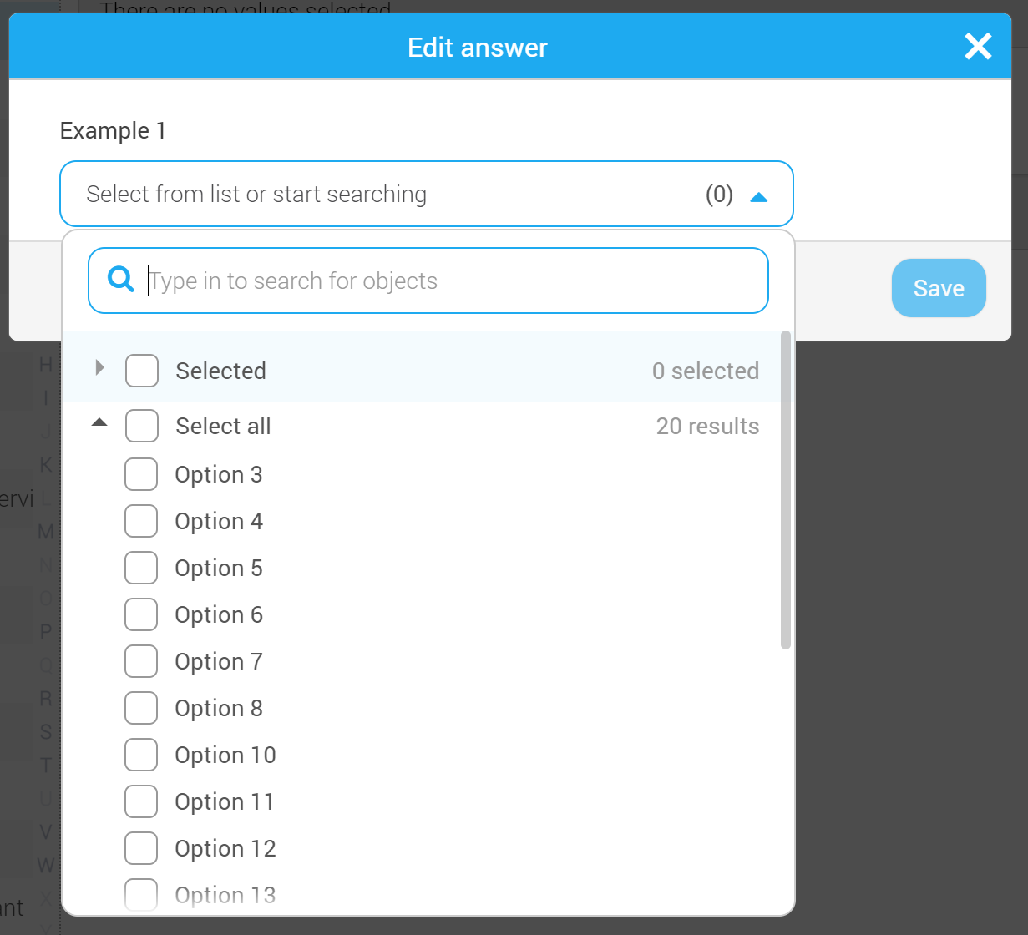Collapse the Select all list triangle

(99, 422)
